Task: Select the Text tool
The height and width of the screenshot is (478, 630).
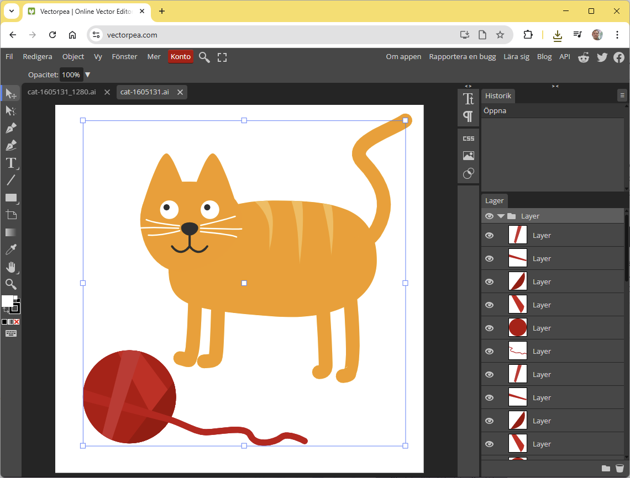Action: click(11, 163)
